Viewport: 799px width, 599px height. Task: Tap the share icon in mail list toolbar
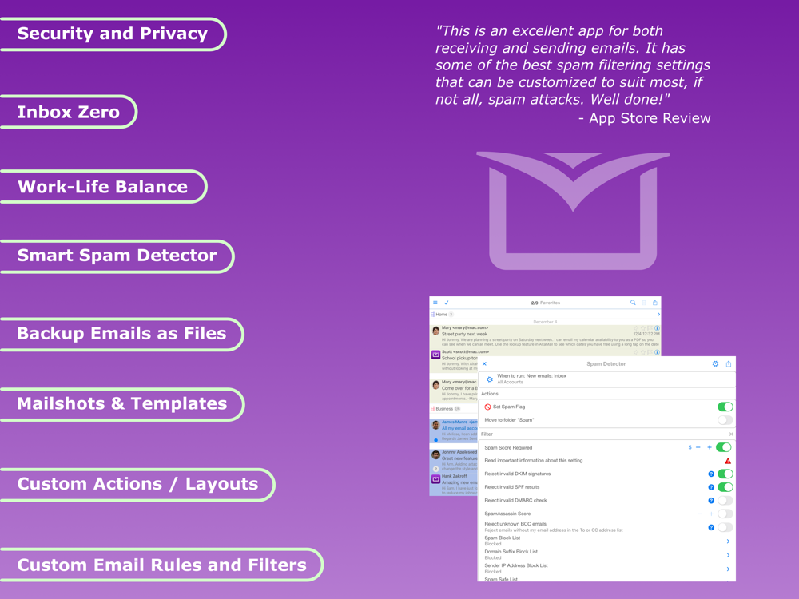(x=655, y=303)
